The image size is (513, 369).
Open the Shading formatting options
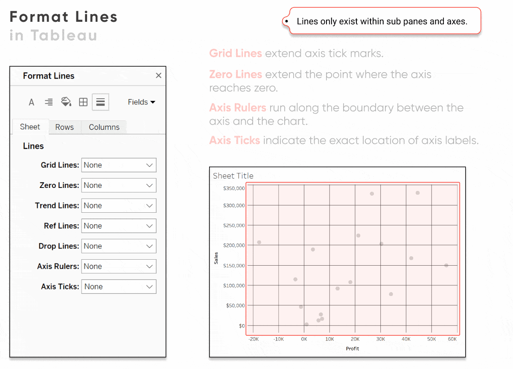pyautogui.click(x=66, y=102)
